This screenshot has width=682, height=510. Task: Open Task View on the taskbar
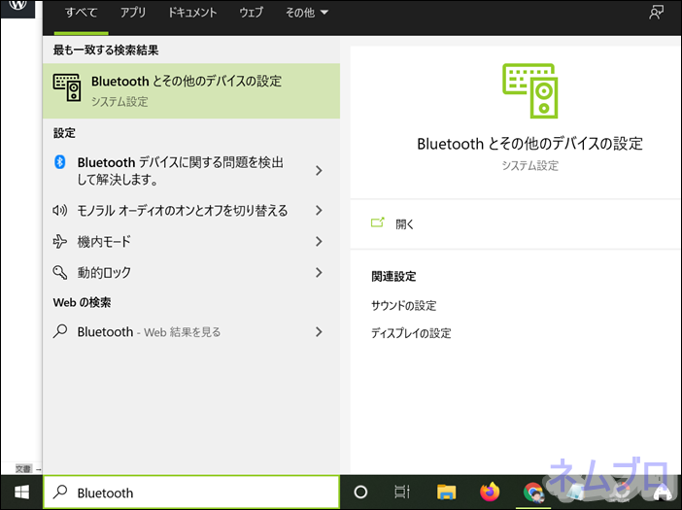click(x=402, y=493)
